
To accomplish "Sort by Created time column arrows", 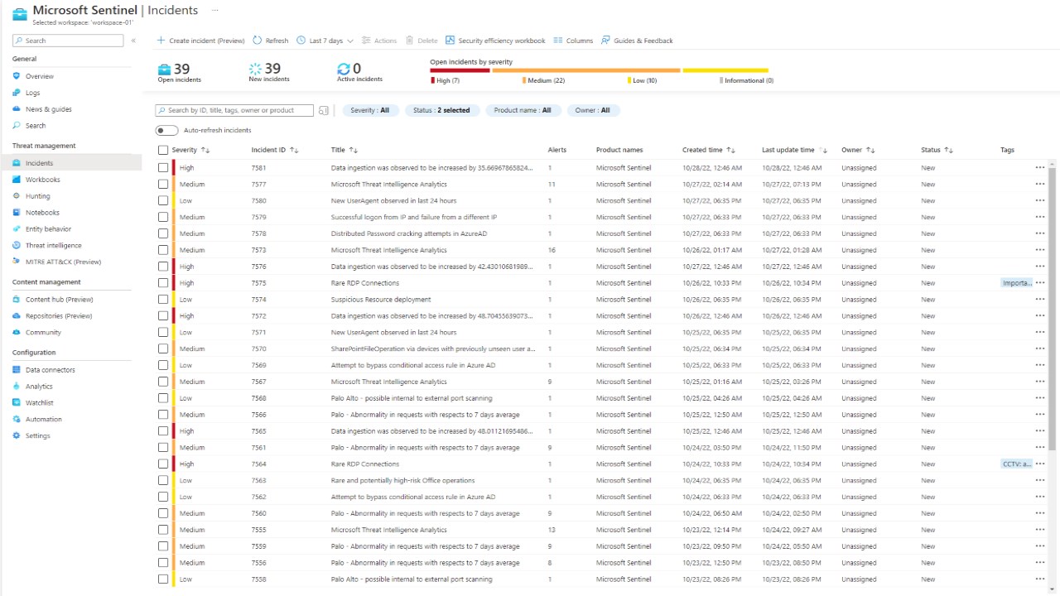I will [x=730, y=150].
